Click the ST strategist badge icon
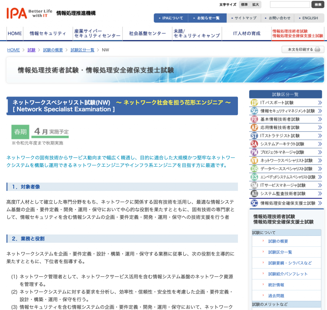Image resolution: width=327 pixels, height=310 pixels. 254,136
